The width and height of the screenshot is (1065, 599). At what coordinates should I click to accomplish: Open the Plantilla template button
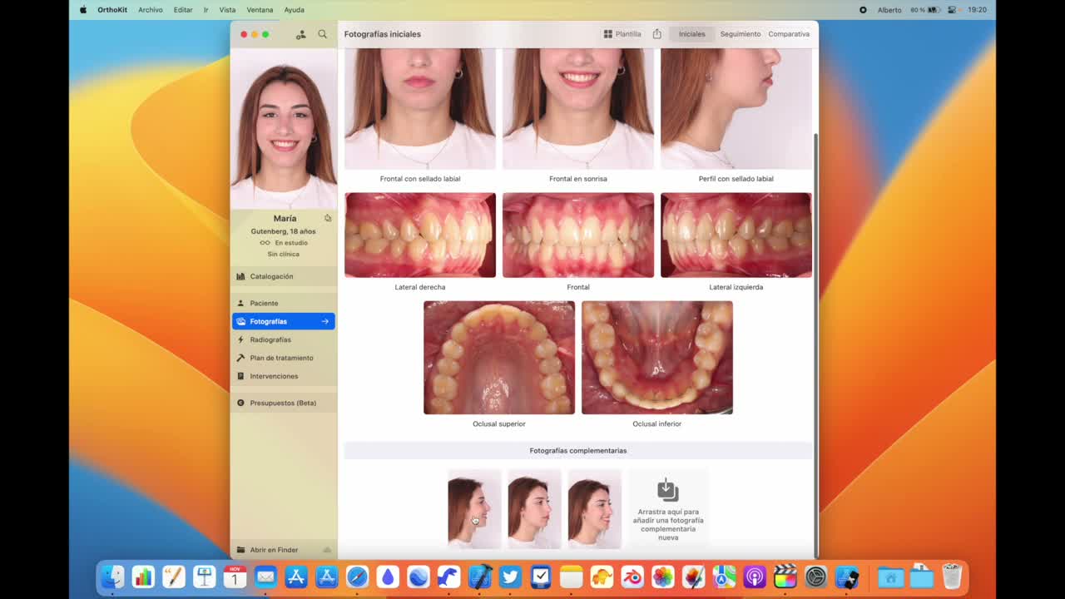point(622,34)
